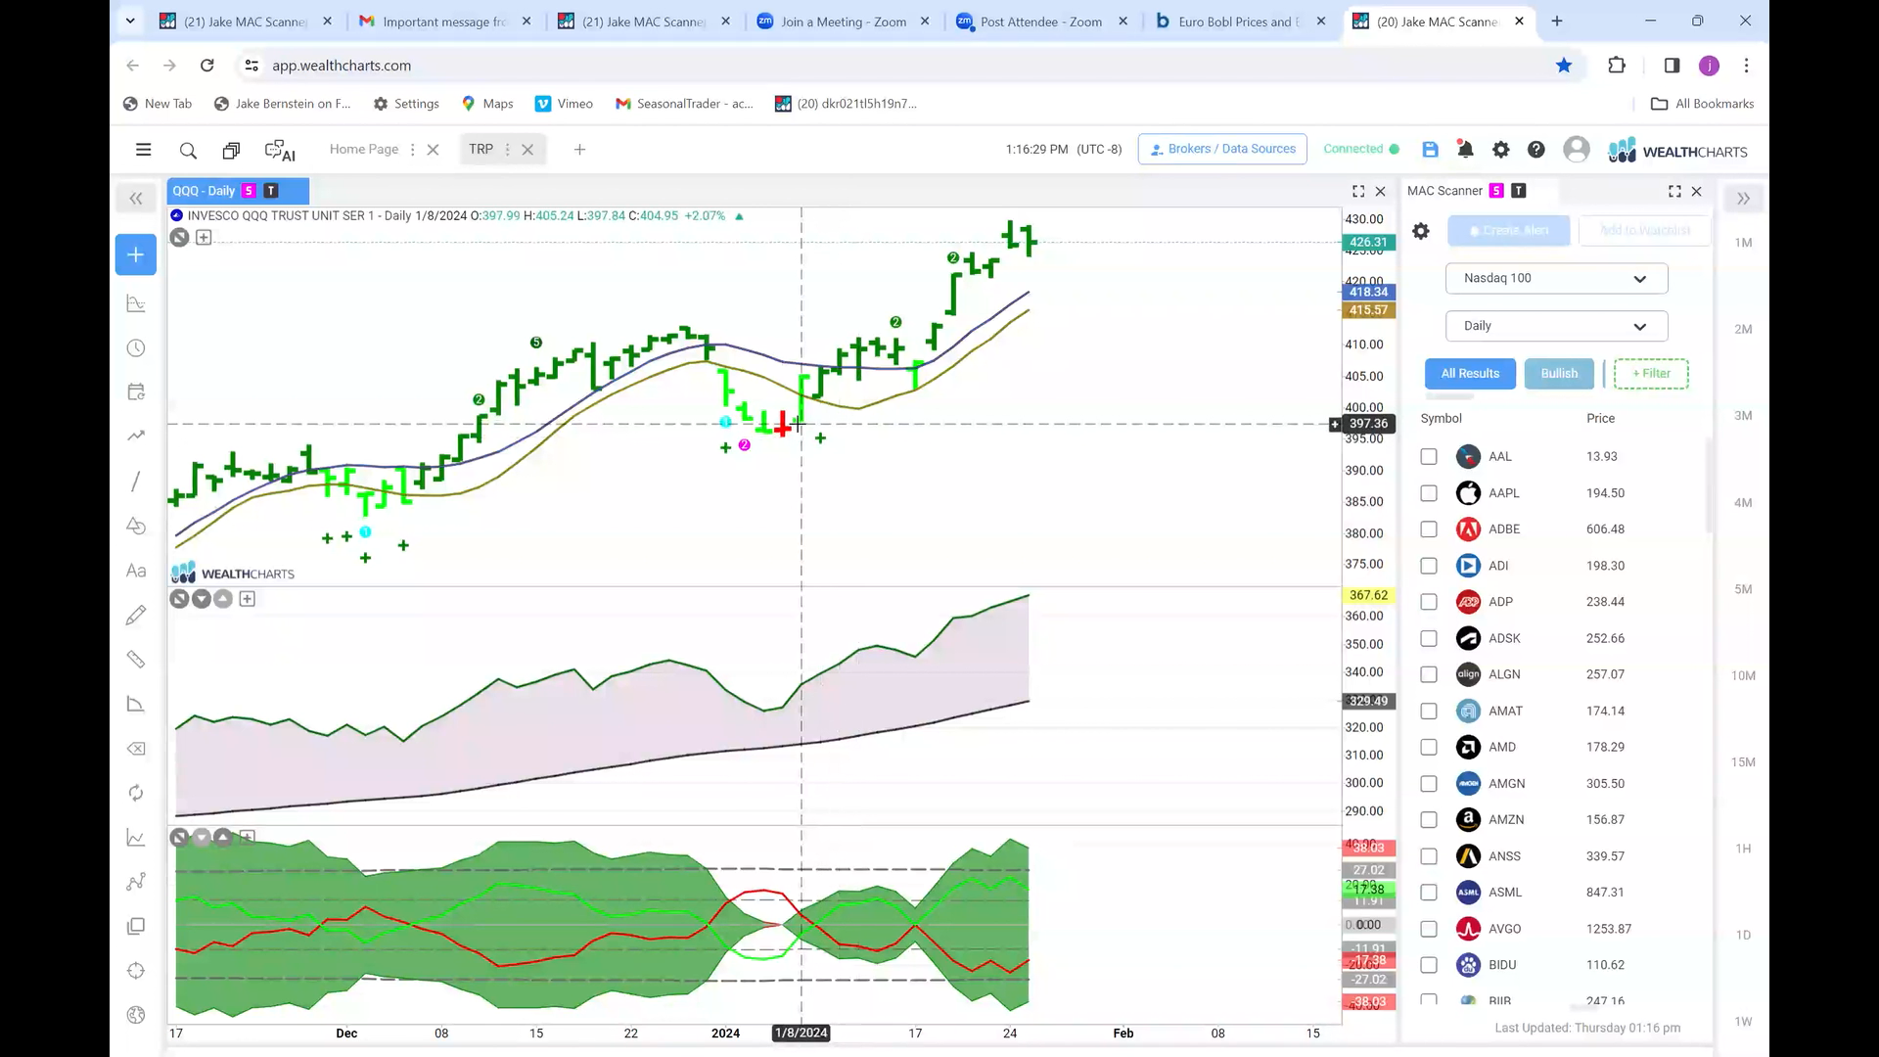Select 1D timeframe in right strip
The height and width of the screenshot is (1057, 1879).
[x=1743, y=935]
